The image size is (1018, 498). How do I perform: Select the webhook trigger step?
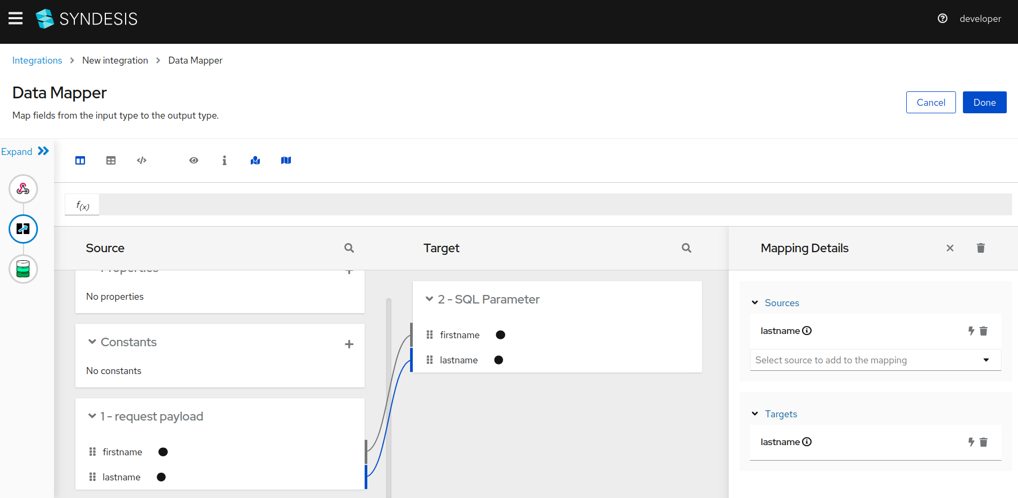[23, 189]
